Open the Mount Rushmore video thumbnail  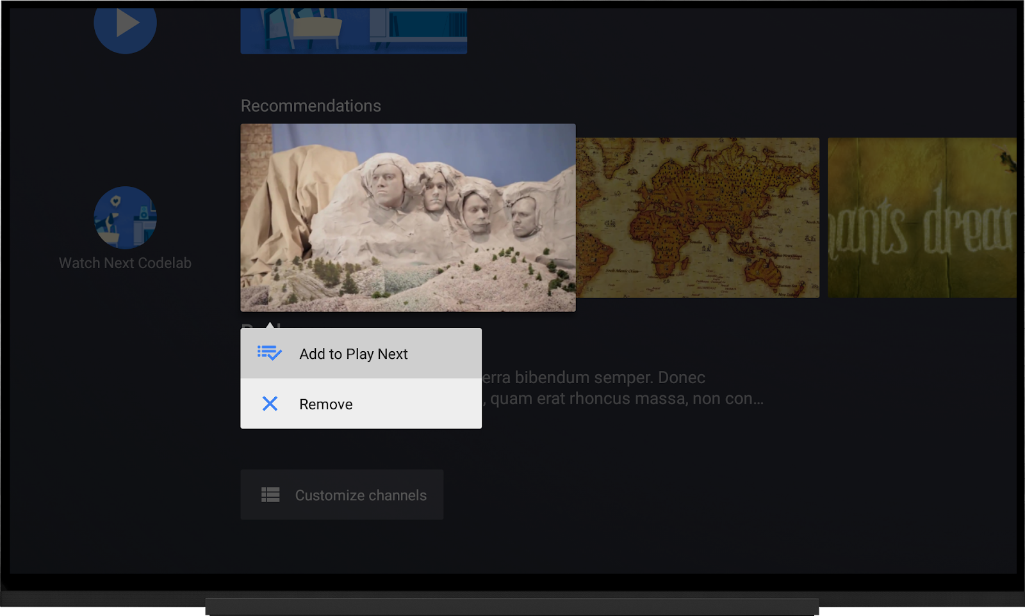coord(408,217)
